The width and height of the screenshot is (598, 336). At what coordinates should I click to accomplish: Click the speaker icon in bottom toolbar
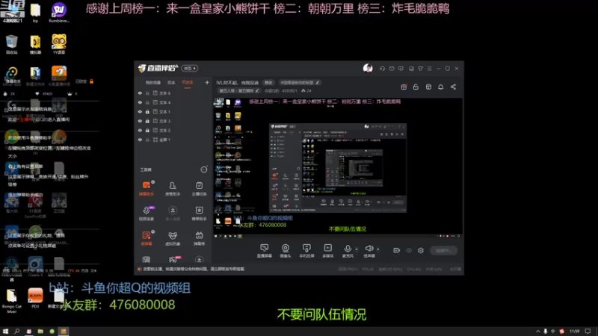(x=369, y=249)
